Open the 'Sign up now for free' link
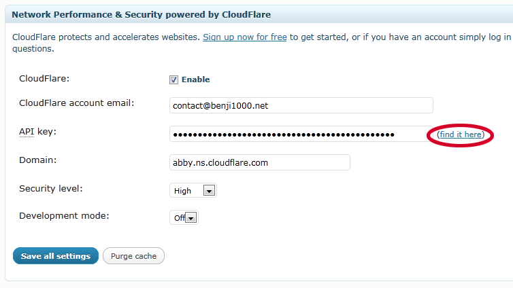 tap(245, 37)
